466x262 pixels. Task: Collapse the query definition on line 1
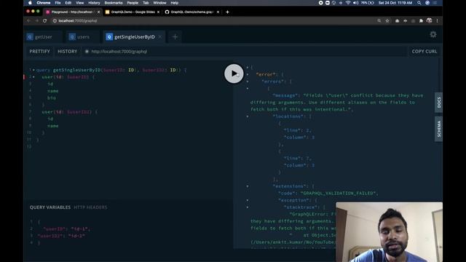[x=33, y=70]
